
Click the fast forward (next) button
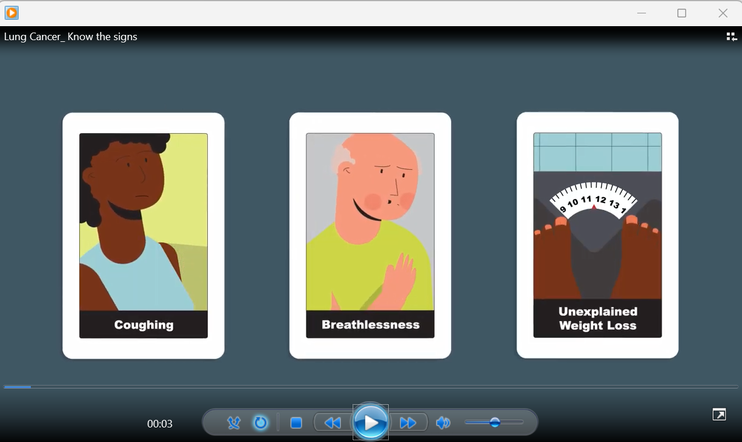(408, 423)
